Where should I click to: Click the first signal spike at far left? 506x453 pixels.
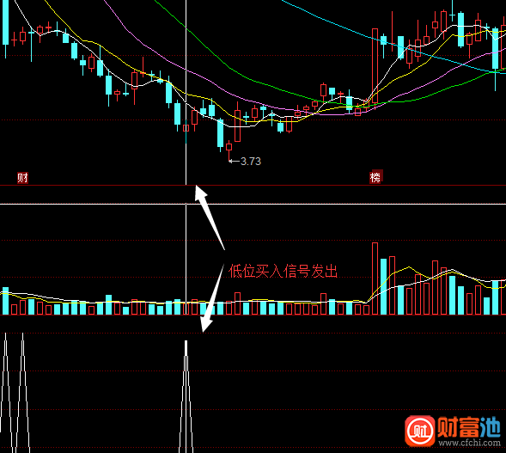click(5, 392)
